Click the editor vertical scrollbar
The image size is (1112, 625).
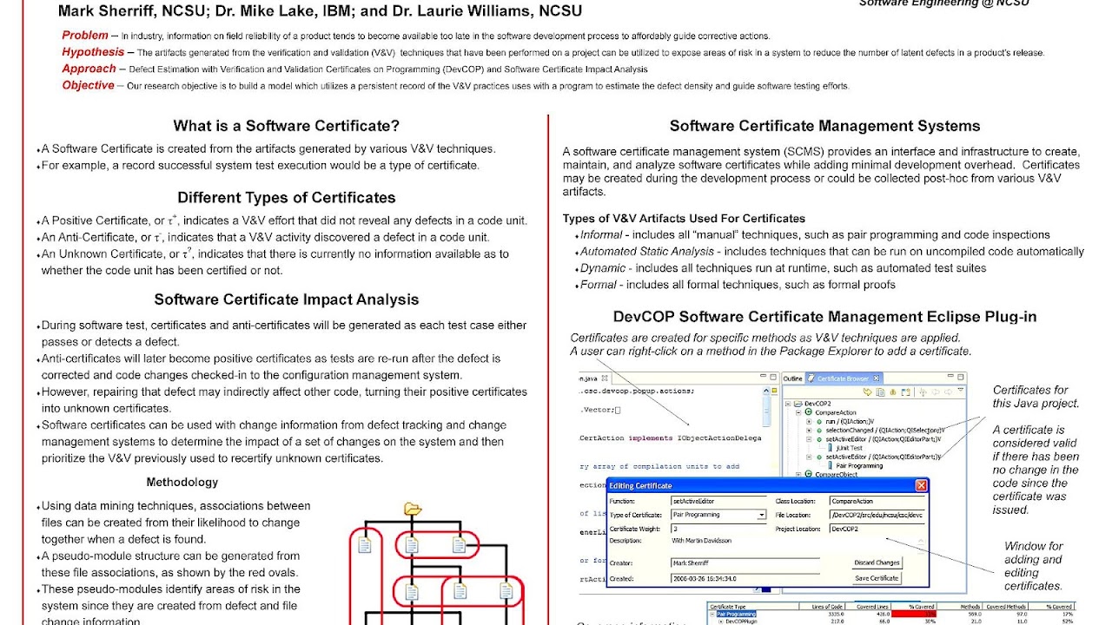tap(766, 407)
